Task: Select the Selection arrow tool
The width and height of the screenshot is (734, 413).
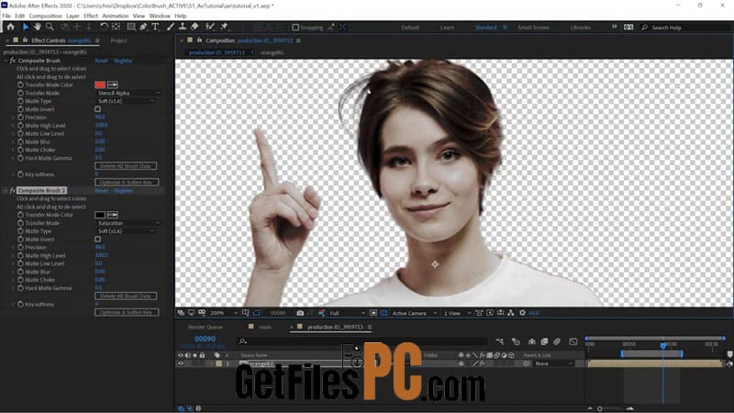Action: [26, 27]
